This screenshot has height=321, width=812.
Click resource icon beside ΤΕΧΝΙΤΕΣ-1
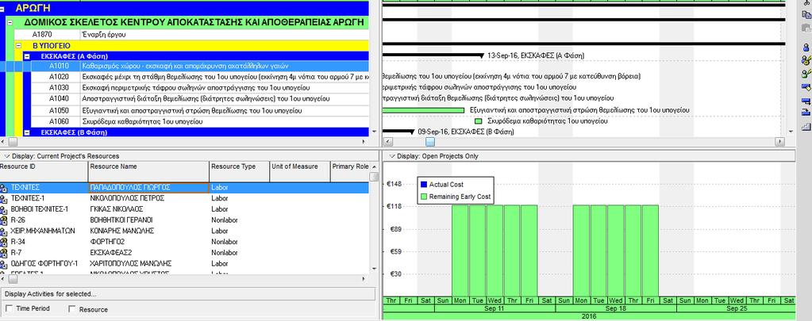(3, 198)
